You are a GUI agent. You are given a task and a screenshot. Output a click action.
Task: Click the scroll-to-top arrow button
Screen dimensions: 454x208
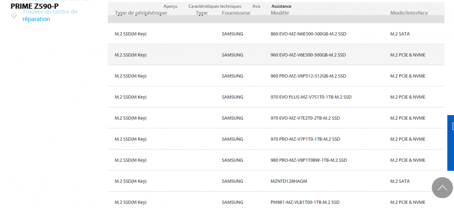click(x=442, y=187)
